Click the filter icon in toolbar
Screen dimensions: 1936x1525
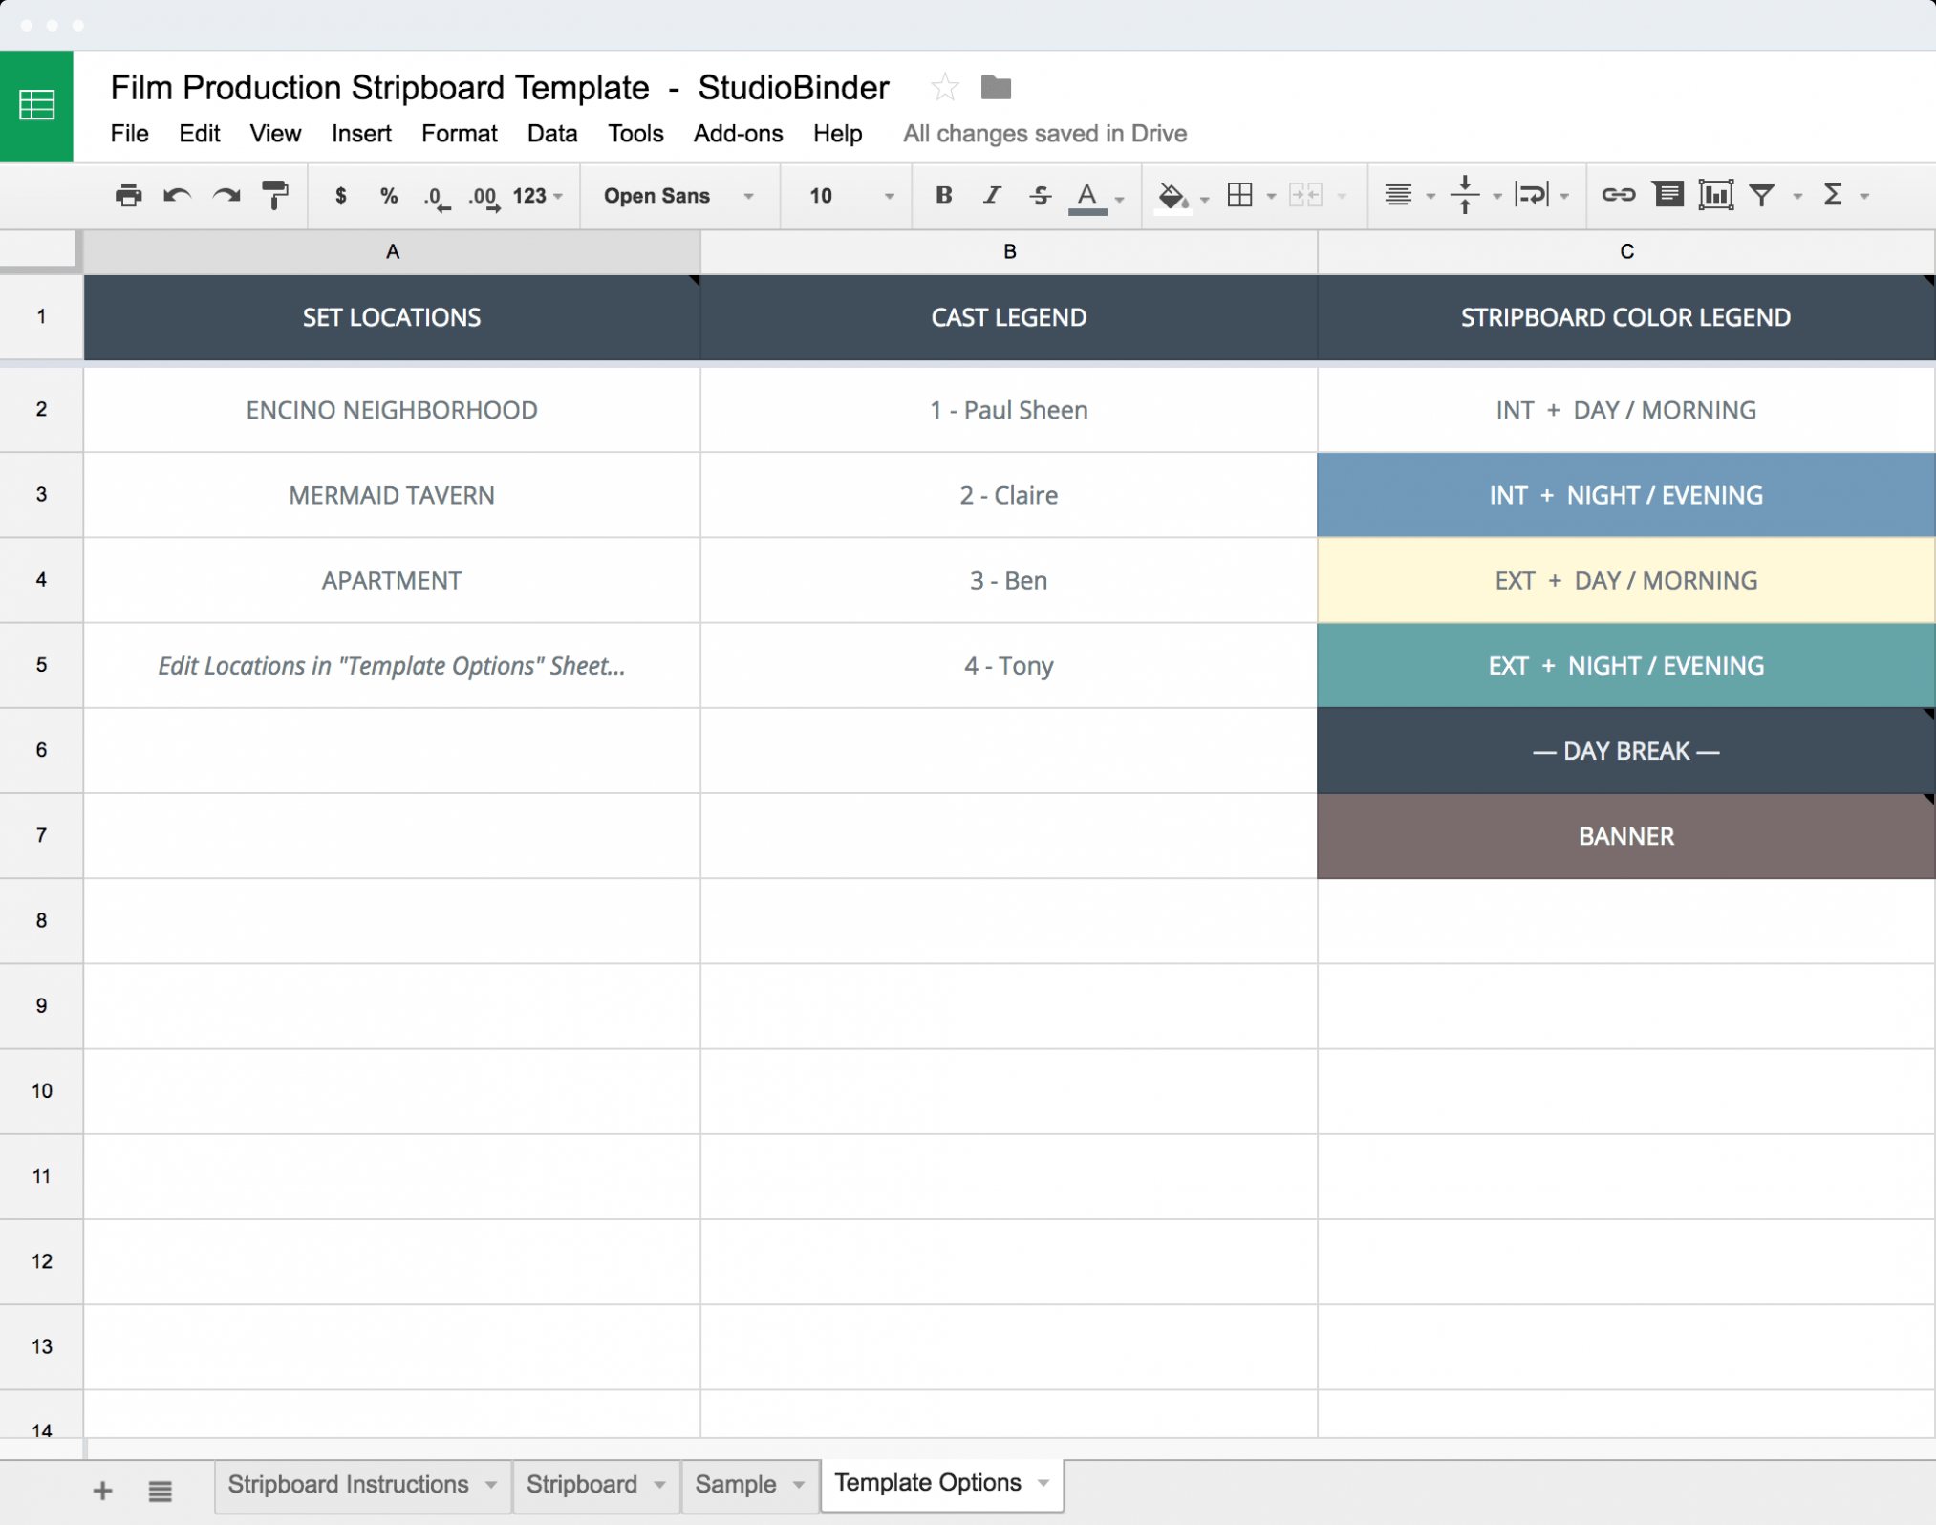(x=1765, y=195)
